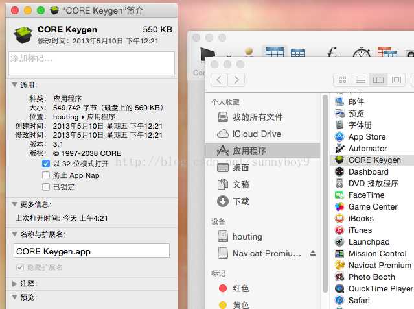Switch Finder to column view
Viewport: 414px width, 309px height.
tap(378, 80)
